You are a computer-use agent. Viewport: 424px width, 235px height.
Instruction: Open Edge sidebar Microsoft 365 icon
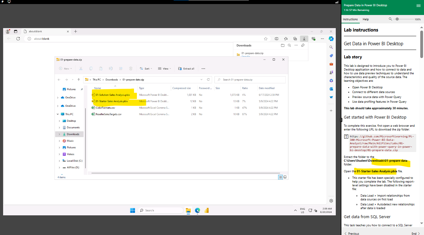(x=331, y=81)
